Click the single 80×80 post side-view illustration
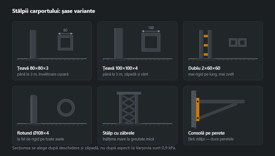275x156 pixels. [33, 45]
